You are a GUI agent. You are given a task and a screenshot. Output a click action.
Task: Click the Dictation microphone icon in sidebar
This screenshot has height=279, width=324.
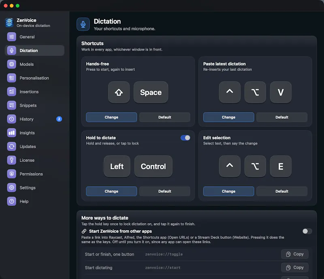tap(12, 51)
